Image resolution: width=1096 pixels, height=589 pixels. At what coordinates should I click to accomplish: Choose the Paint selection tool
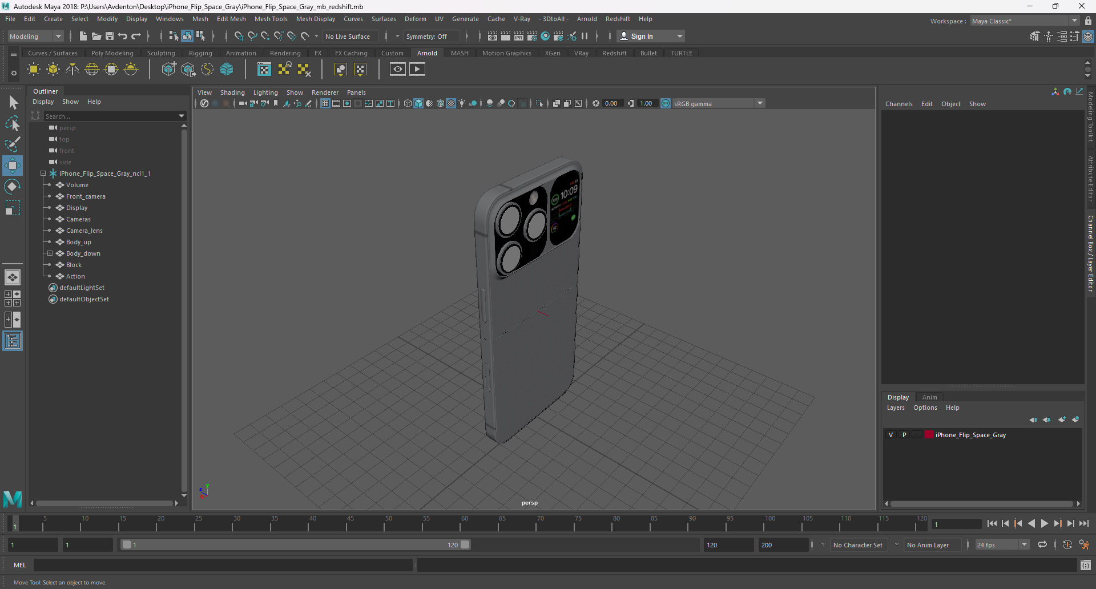pyautogui.click(x=13, y=144)
